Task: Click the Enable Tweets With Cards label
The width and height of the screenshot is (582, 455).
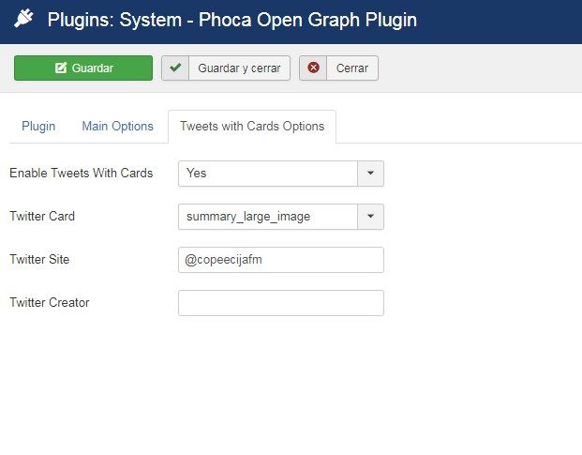Action: pos(82,173)
